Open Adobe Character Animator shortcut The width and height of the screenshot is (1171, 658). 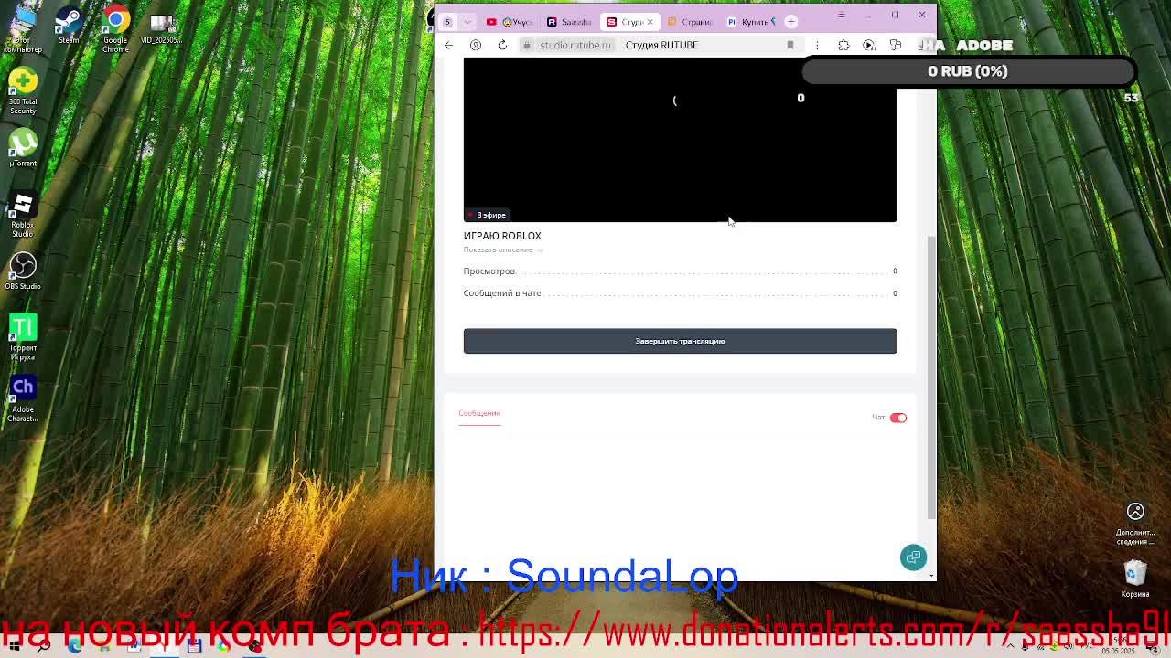pos(23,399)
